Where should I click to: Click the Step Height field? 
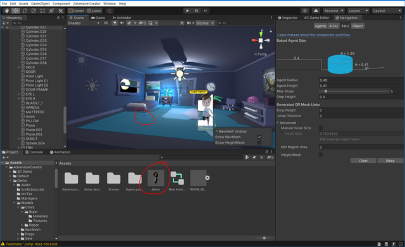click(x=361, y=97)
